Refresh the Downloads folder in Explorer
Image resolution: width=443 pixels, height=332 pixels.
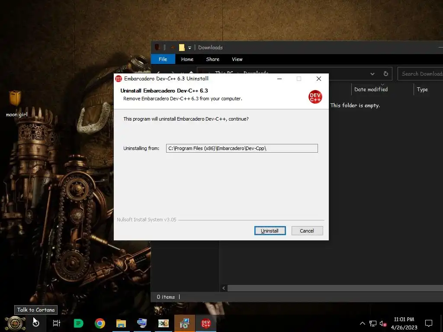385,73
